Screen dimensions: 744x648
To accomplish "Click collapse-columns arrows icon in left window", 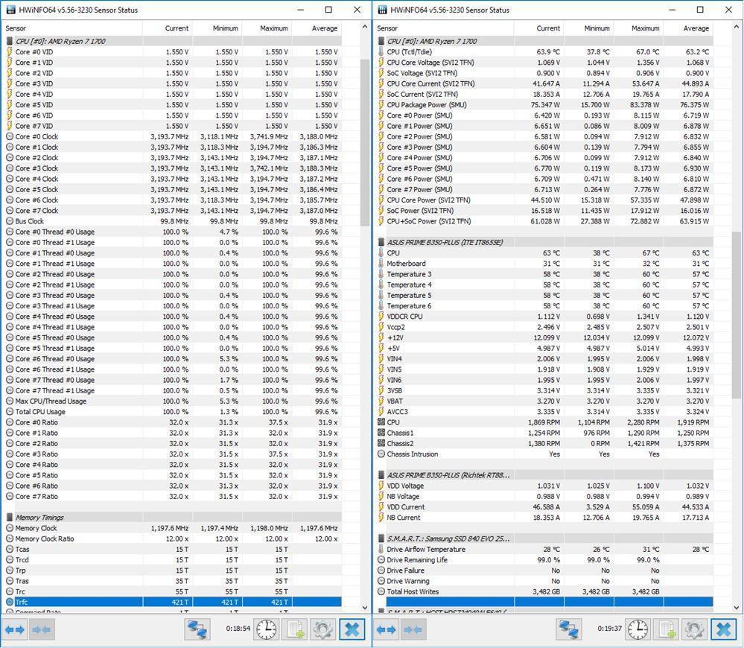I will (42, 629).
